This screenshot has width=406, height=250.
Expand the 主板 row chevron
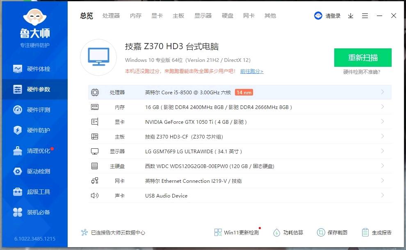[x=383, y=136]
